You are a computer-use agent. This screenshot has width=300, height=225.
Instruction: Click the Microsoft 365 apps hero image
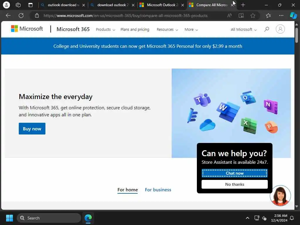(x=231, y=113)
